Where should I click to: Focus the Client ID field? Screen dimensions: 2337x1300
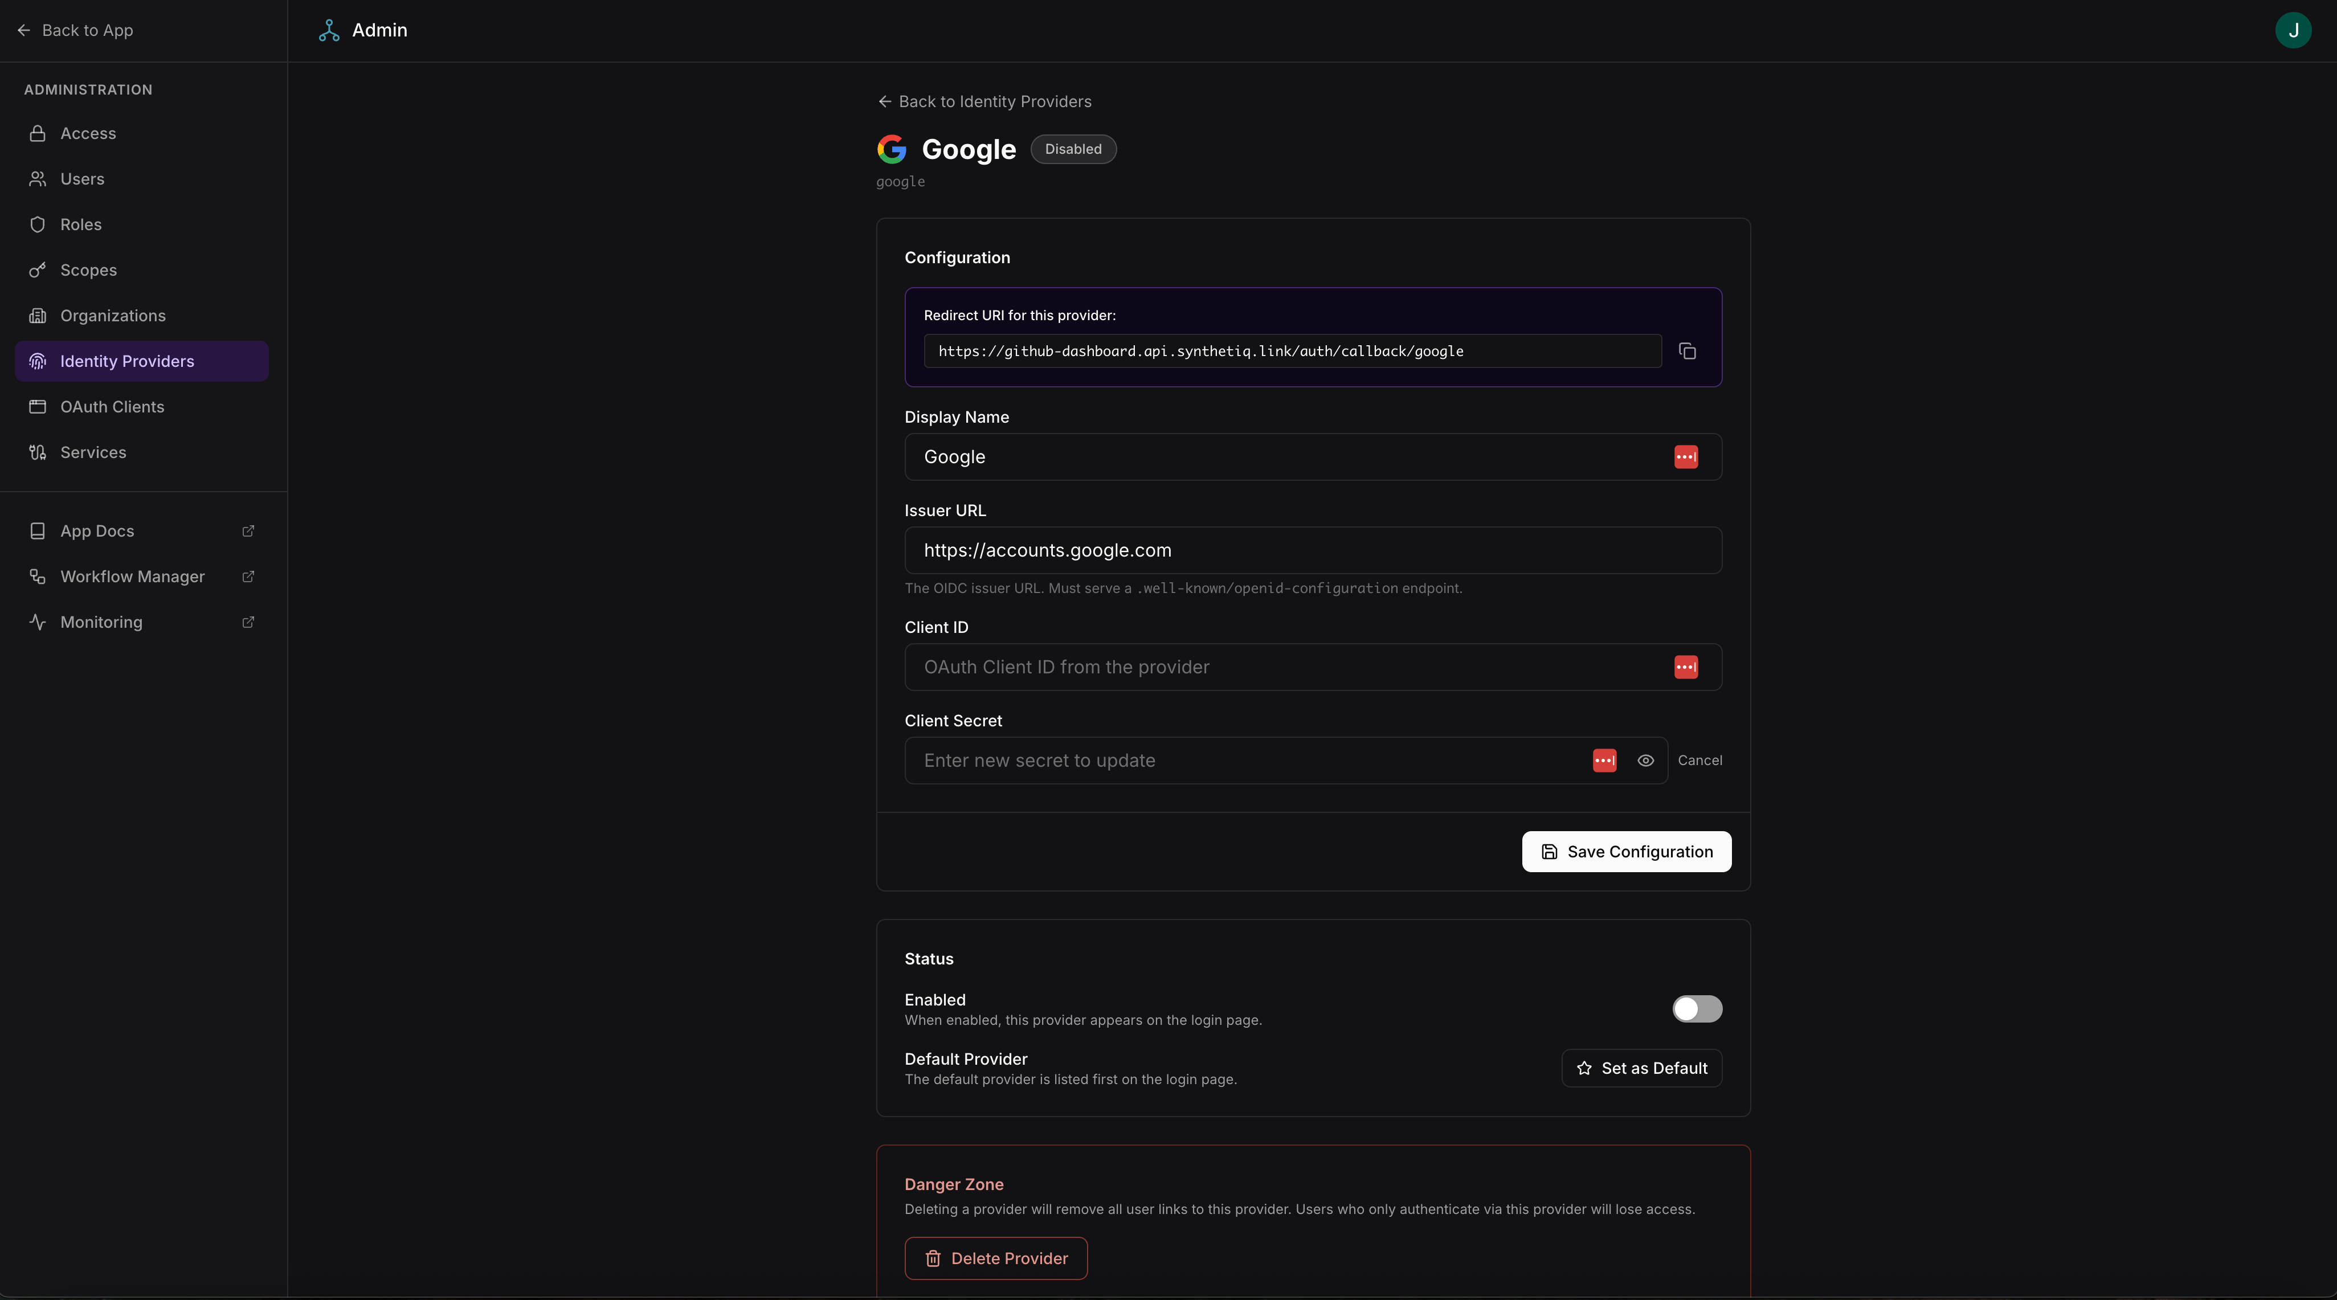pyautogui.click(x=1313, y=667)
